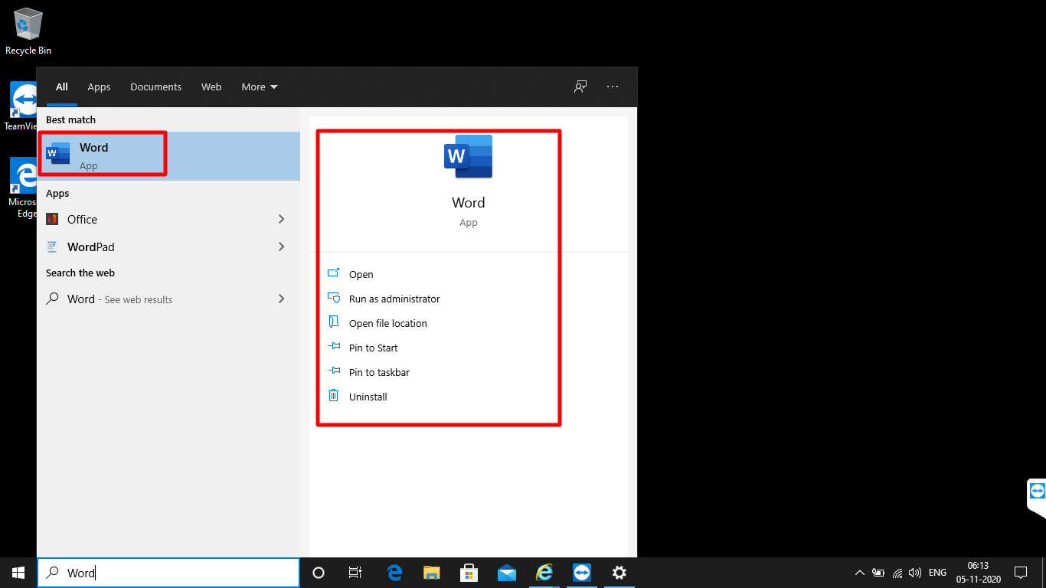Click inside the taskbar search box
The width and height of the screenshot is (1046, 588).
[x=168, y=573]
